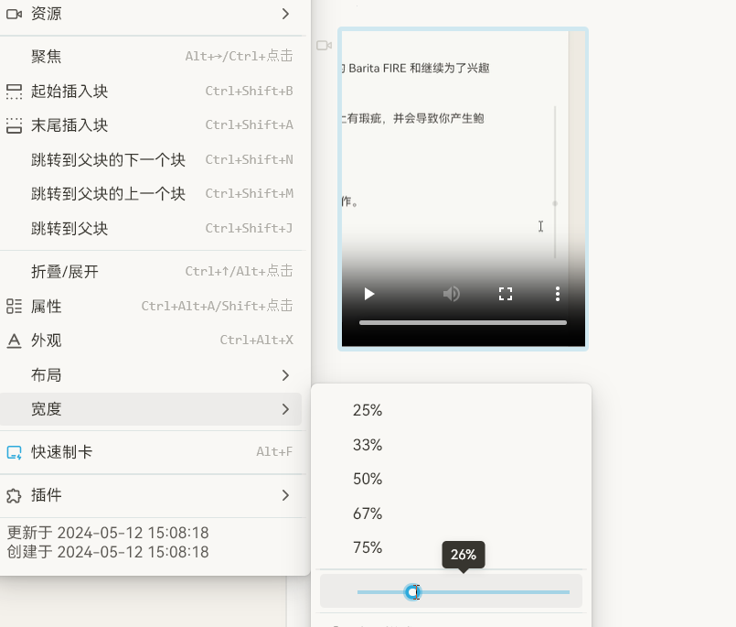Set width to 33%
This screenshot has height=627, width=736.
click(451, 445)
